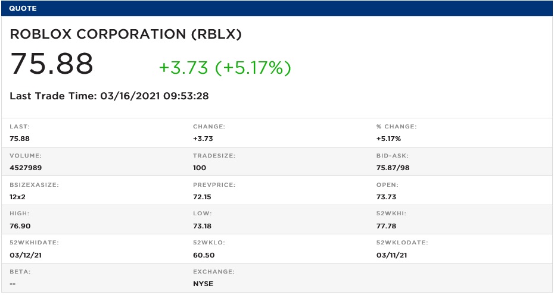Screen dimensions: 554x295
Task: Select the -- value under BETA
Action: pyautogui.click(x=13, y=284)
